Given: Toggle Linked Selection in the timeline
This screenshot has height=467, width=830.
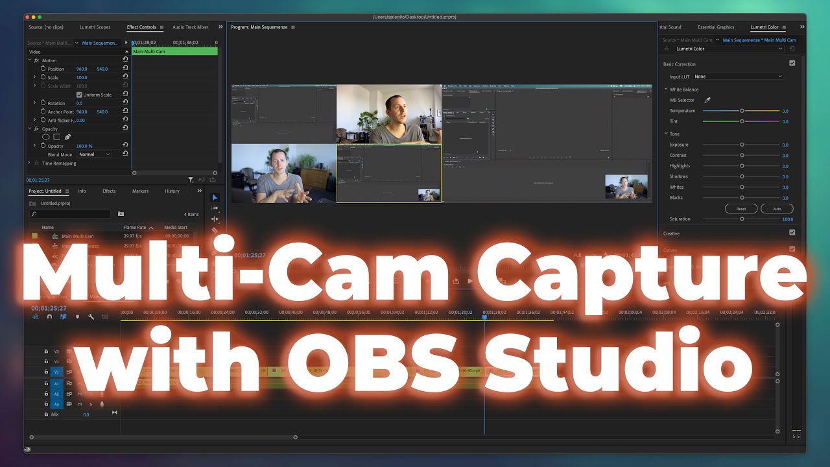Looking at the screenshot, I should tap(63, 317).
